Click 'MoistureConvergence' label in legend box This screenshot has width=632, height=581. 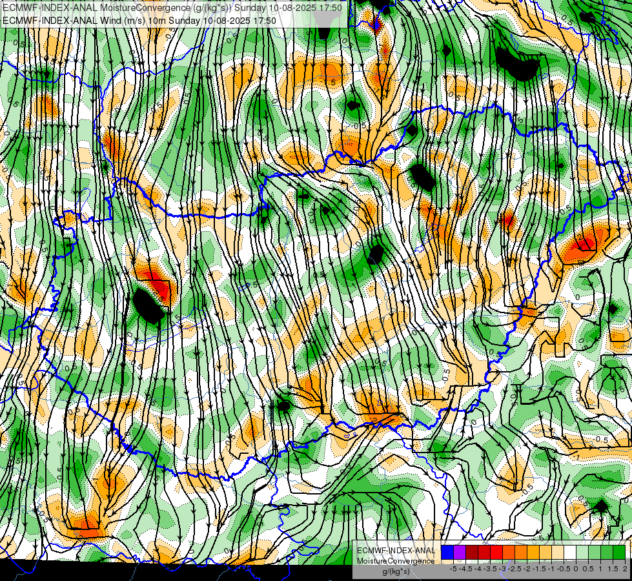396,561
